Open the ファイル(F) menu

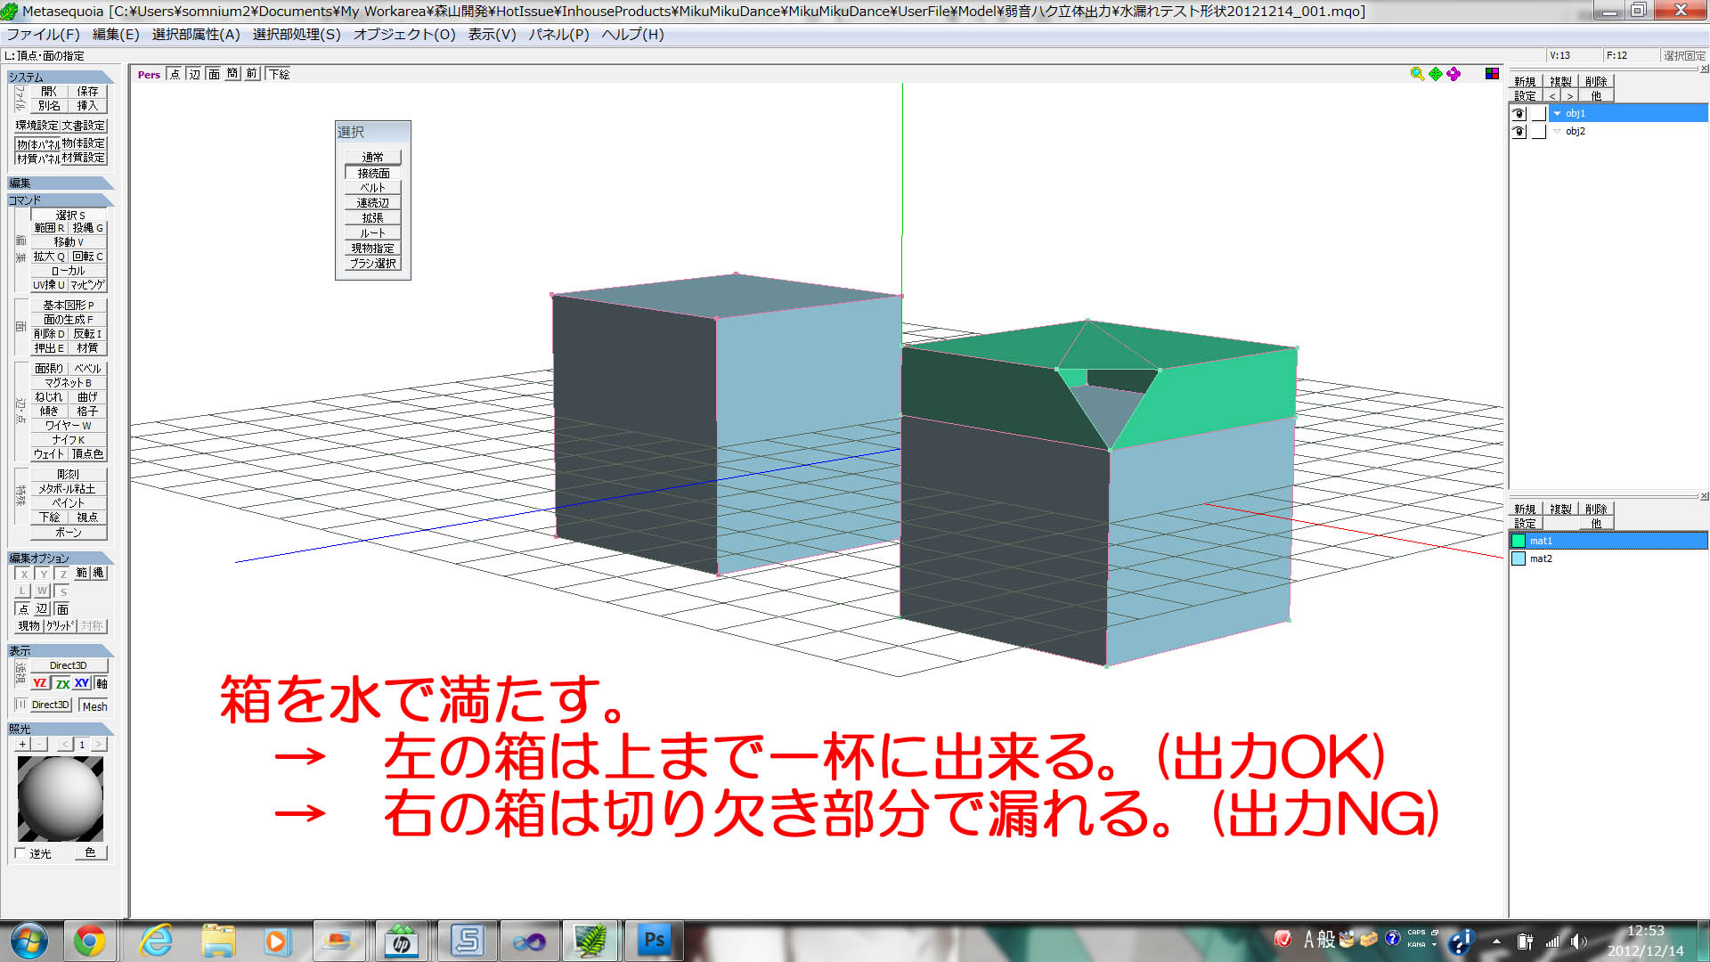click(44, 35)
